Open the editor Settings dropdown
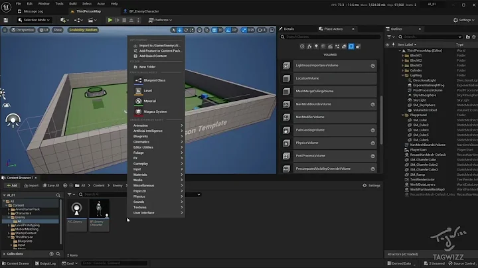 click(x=463, y=20)
